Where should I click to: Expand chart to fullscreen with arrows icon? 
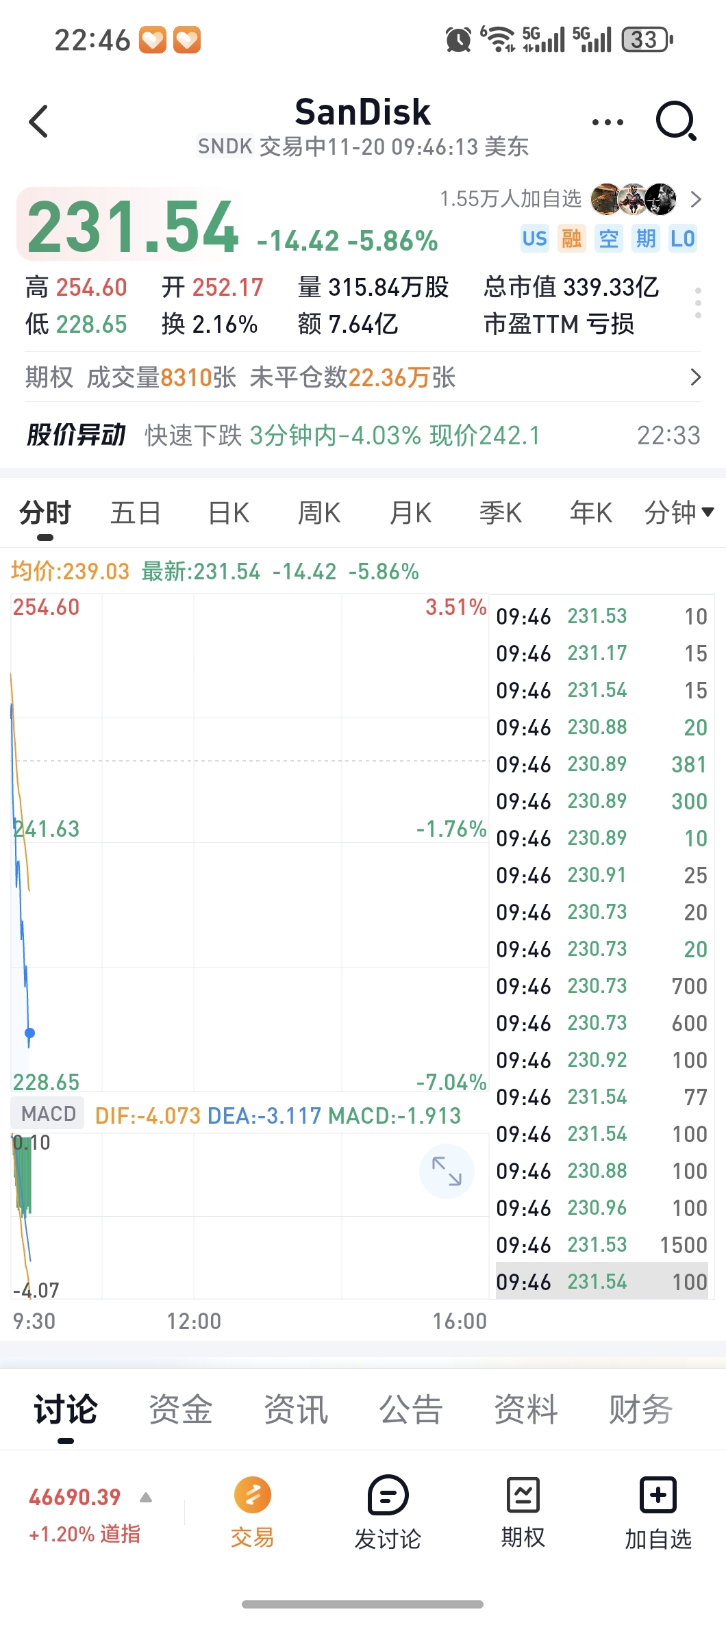pyautogui.click(x=447, y=1171)
